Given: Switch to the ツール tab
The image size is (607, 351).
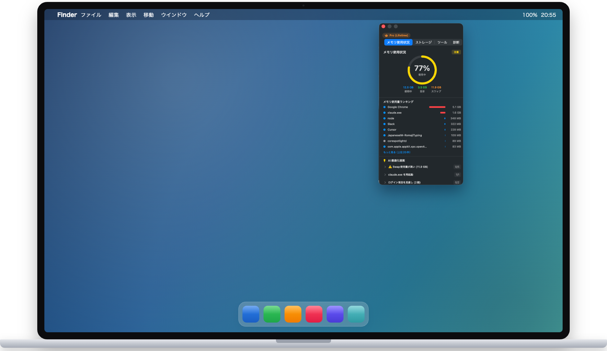Looking at the screenshot, I should coord(442,42).
